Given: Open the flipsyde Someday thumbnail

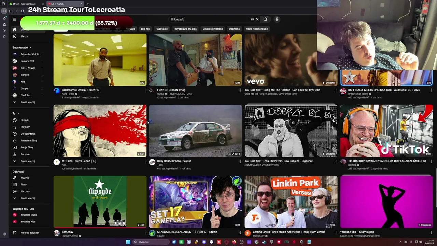Looking at the screenshot, I should pos(100,202).
